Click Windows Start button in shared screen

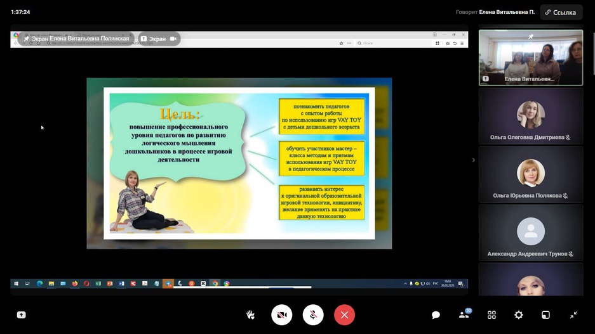coord(17,283)
